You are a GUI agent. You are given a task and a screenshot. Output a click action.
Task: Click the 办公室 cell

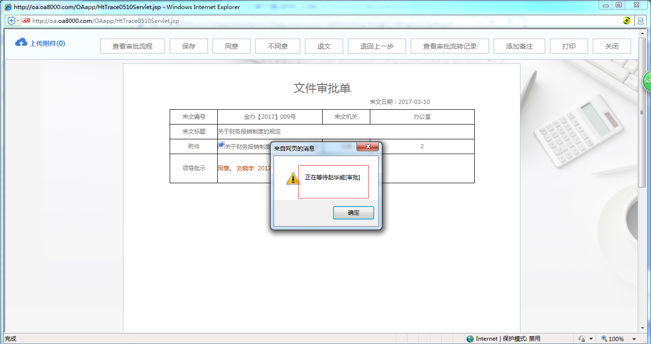coord(422,117)
